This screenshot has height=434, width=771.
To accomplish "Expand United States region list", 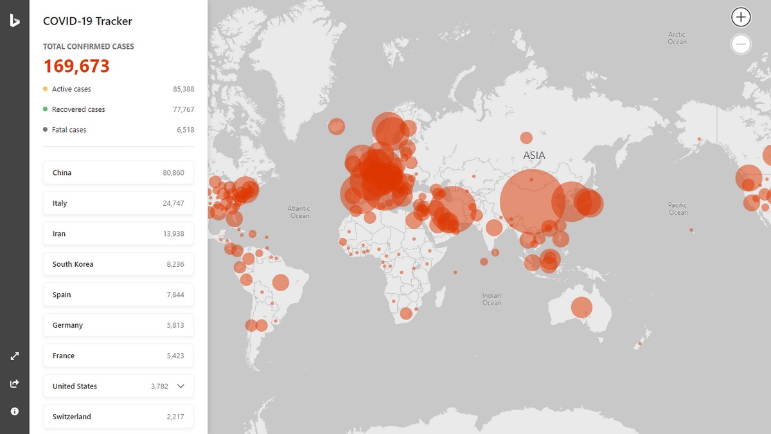I will point(181,386).
